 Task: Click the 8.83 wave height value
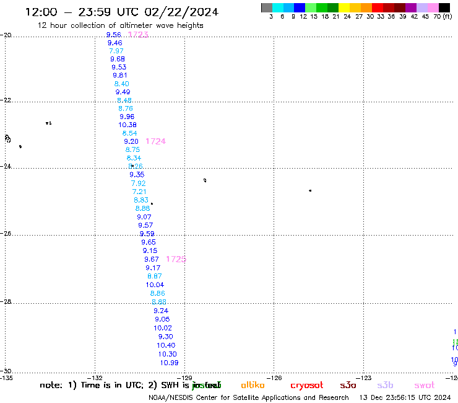(141, 200)
